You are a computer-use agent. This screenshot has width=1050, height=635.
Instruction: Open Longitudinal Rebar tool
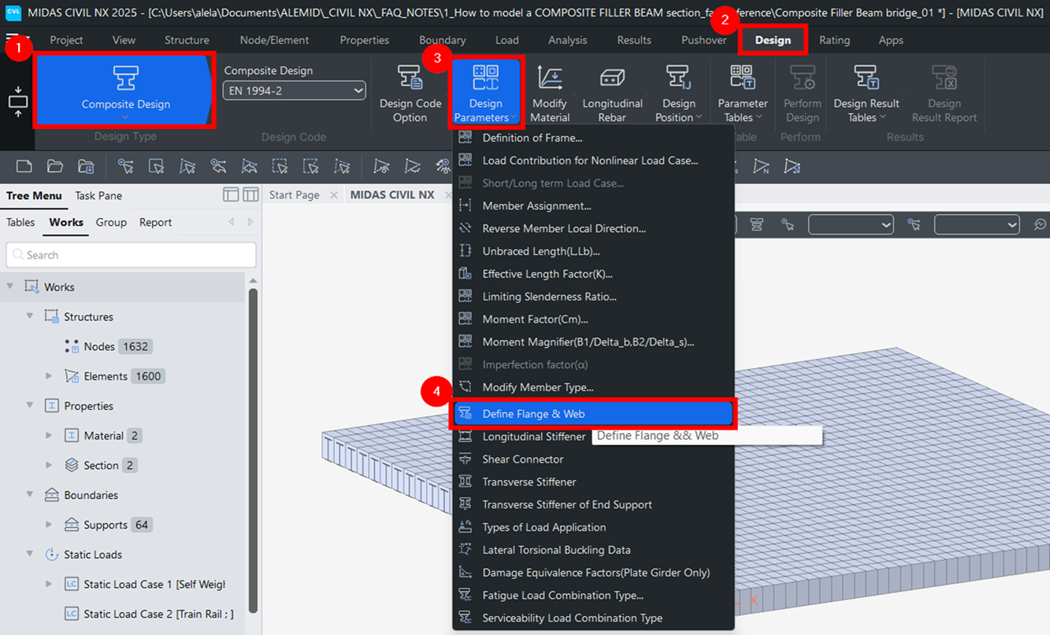612,94
